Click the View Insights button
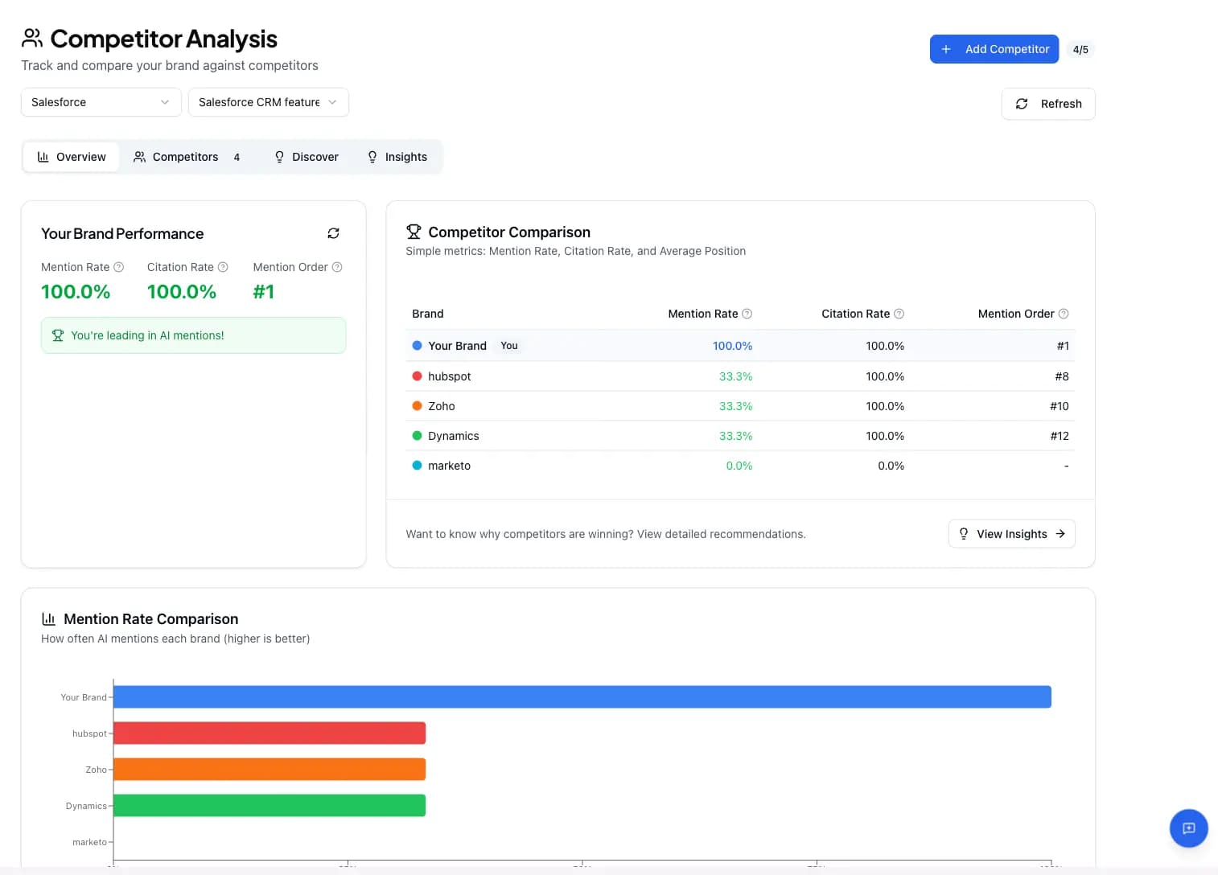The image size is (1218, 875). pos(1011,534)
